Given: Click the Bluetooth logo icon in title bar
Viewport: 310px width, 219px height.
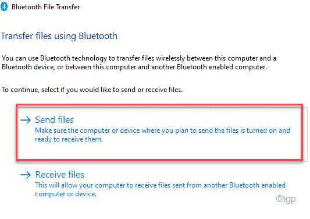Looking at the screenshot, I should pyautogui.click(x=4, y=6).
